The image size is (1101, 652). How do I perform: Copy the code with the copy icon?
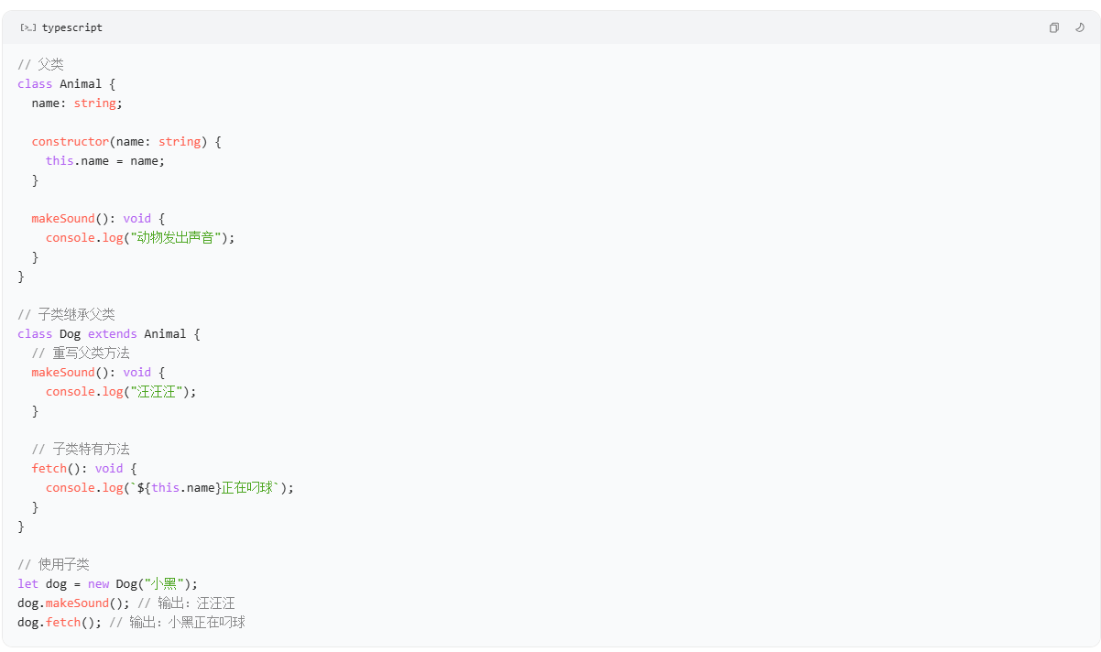click(1054, 27)
